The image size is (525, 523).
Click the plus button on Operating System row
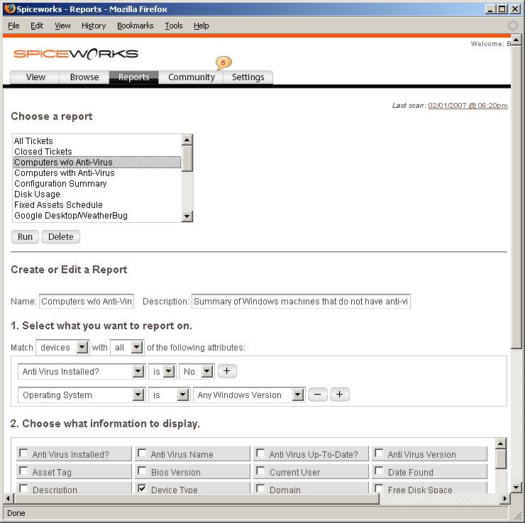[x=340, y=395]
